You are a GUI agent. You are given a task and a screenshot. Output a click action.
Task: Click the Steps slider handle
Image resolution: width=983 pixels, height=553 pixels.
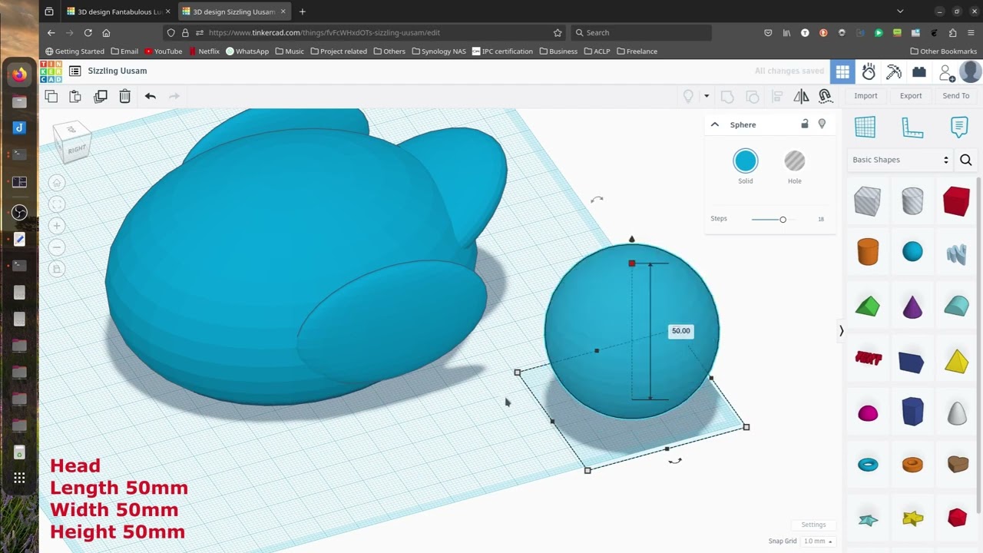pyautogui.click(x=783, y=220)
